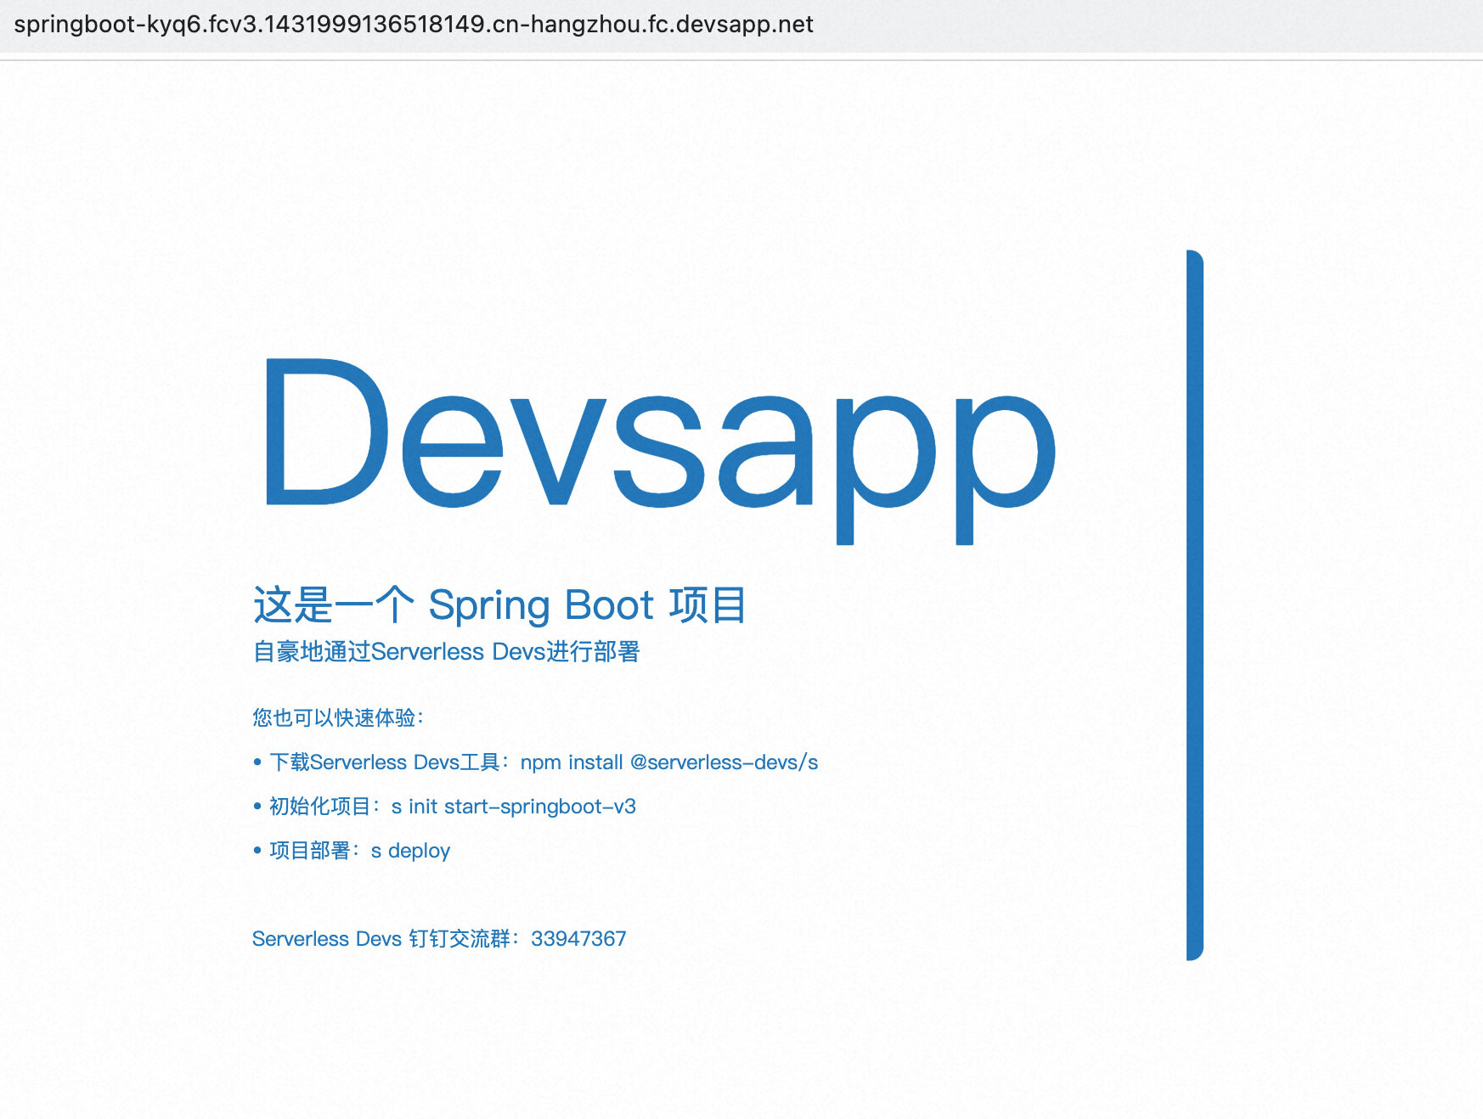Click the 下载Serverless Devs工具 list item label
This screenshot has height=1119, width=1483.
coord(384,762)
